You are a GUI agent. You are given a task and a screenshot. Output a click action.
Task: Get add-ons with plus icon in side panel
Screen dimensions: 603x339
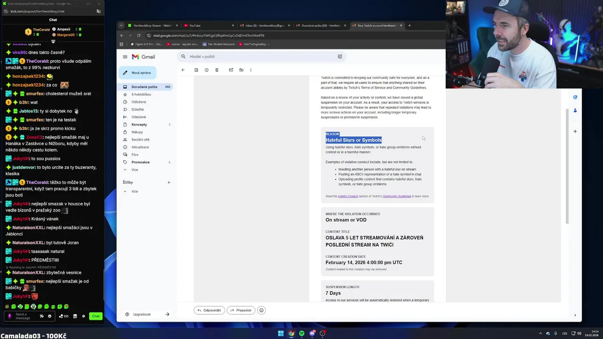point(575,131)
